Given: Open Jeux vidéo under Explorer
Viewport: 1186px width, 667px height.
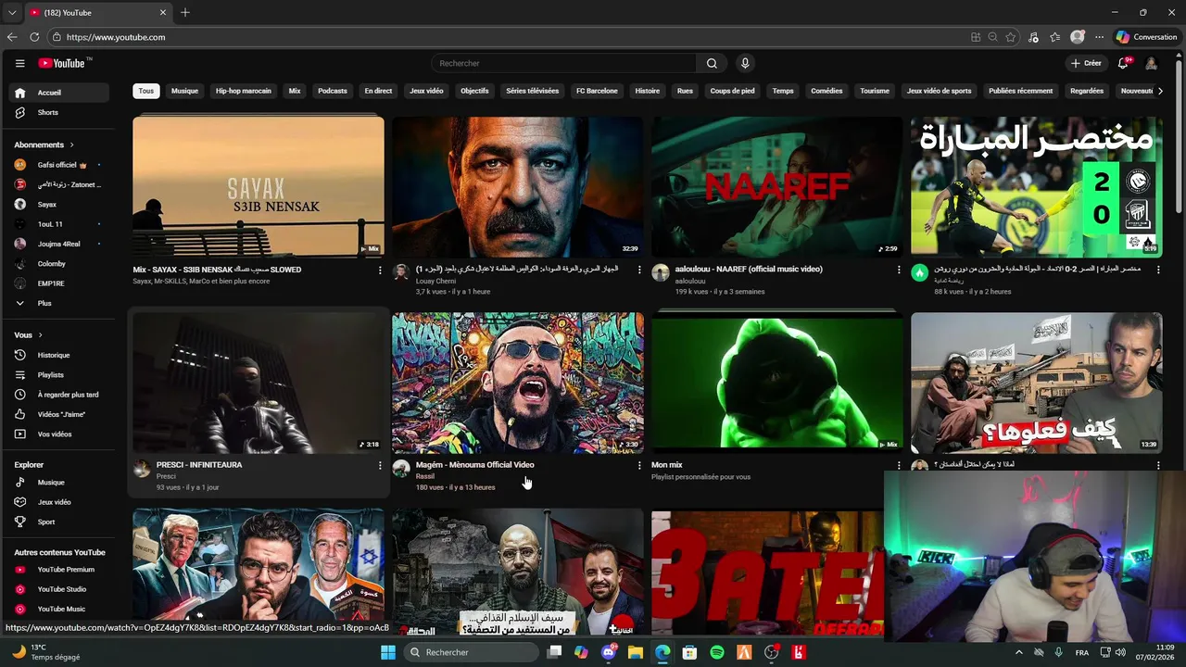Looking at the screenshot, I should [x=57, y=502].
